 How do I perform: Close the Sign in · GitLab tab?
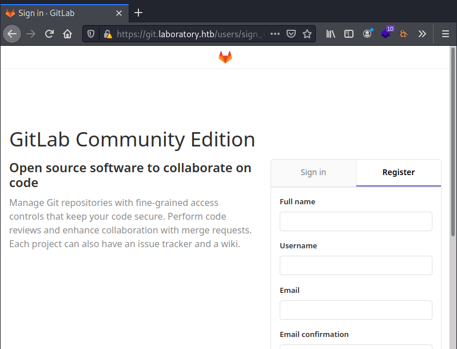pyautogui.click(x=118, y=13)
